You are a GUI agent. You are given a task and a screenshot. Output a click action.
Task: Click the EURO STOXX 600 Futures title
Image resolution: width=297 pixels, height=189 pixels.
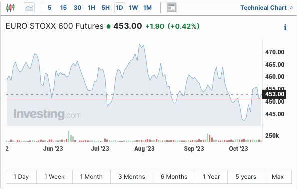tap(55, 26)
